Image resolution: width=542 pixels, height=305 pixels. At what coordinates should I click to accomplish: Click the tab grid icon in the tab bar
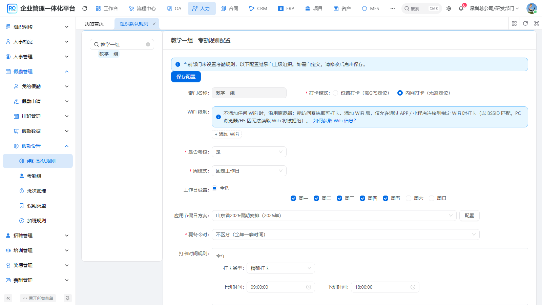click(x=514, y=23)
